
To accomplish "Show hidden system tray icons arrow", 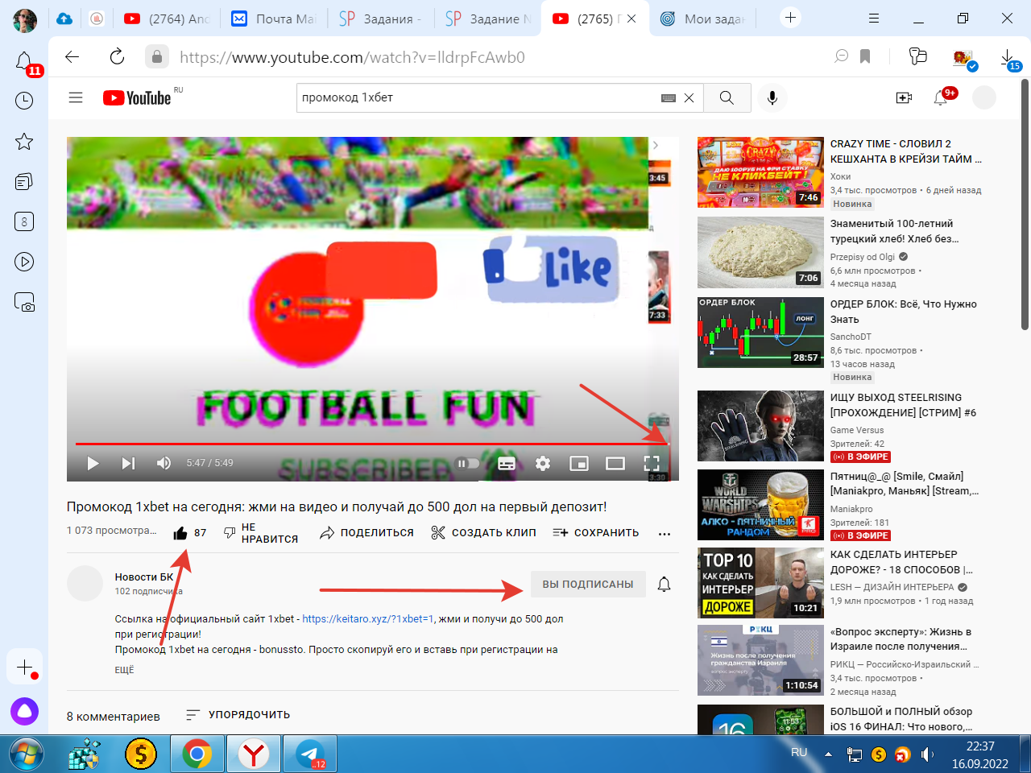I will [828, 754].
